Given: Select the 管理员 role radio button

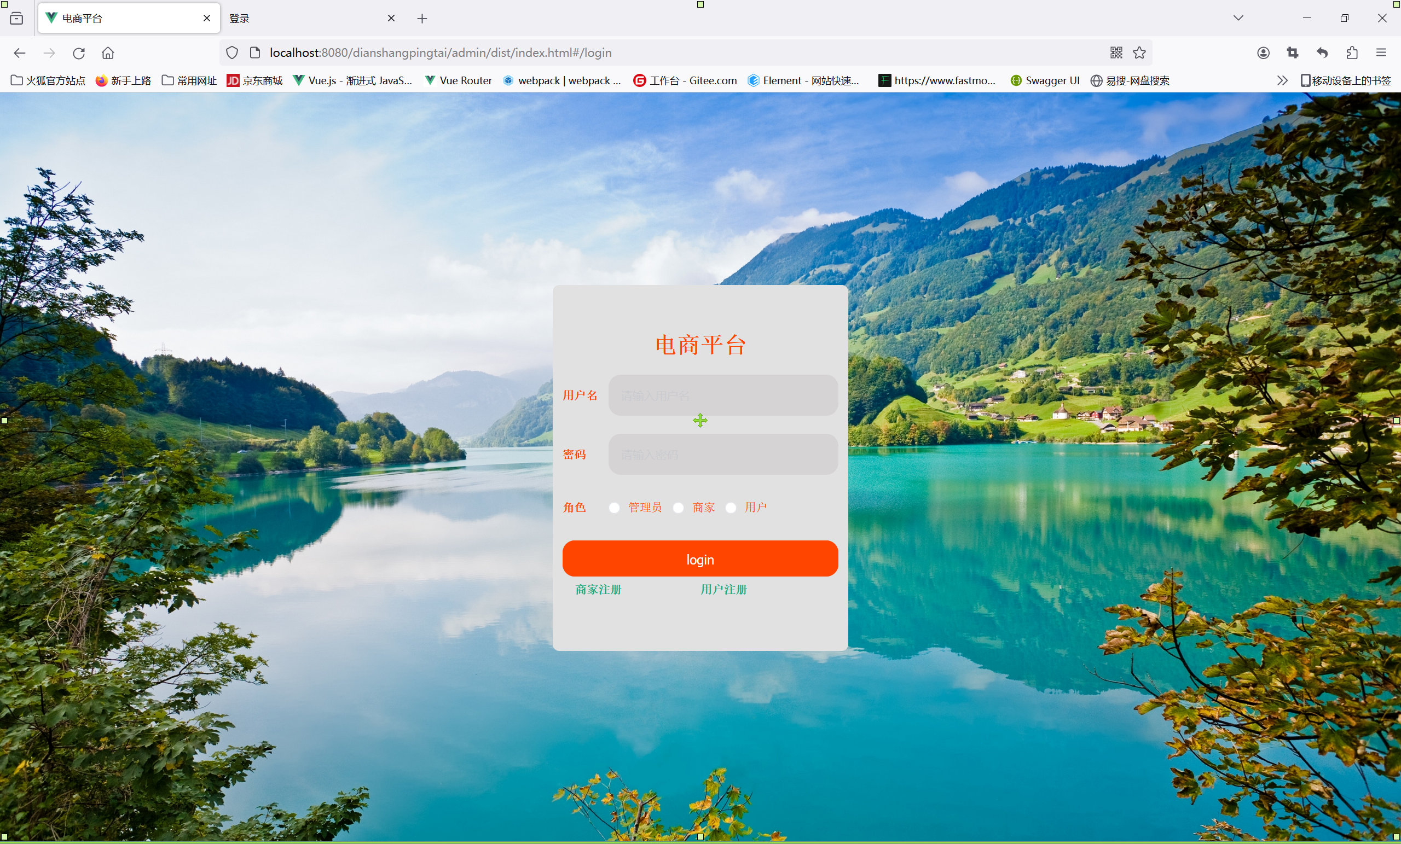Looking at the screenshot, I should (614, 508).
